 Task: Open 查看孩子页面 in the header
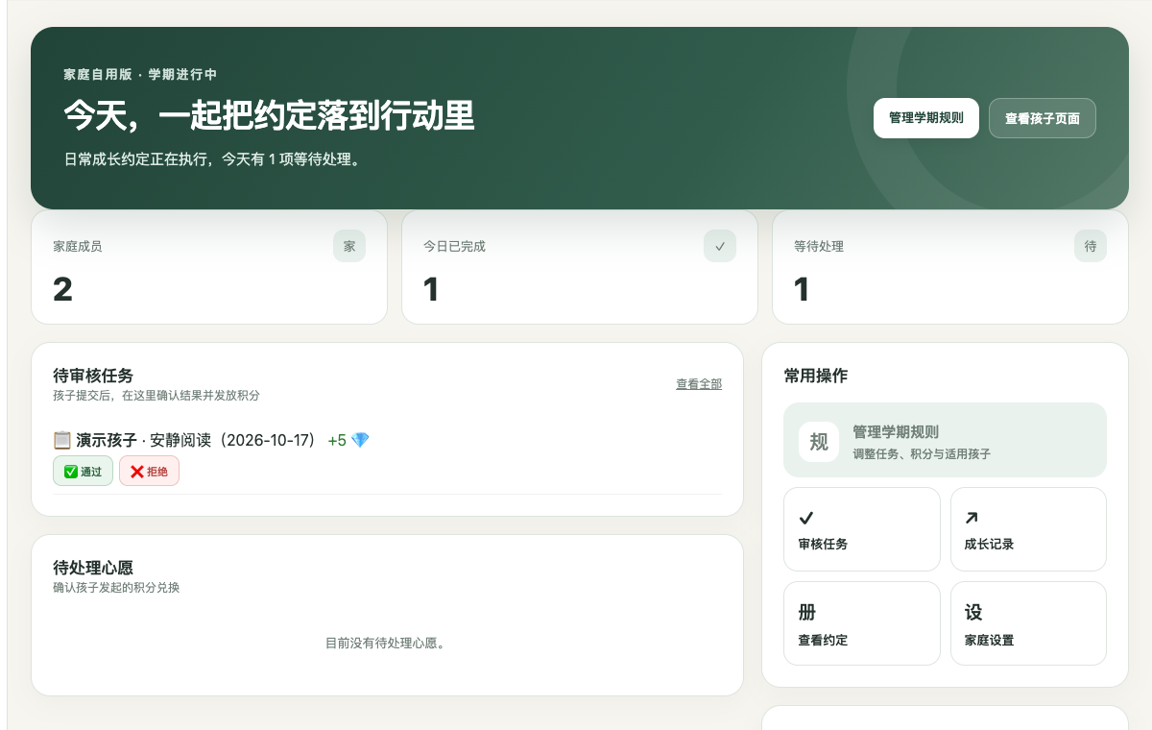point(1043,118)
